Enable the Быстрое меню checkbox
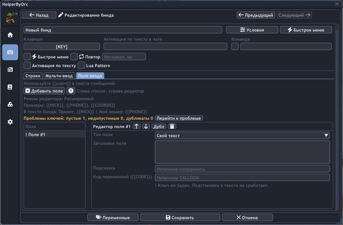Viewport: 343px width, 225px height. pyautogui.click(x=27, y=57)
